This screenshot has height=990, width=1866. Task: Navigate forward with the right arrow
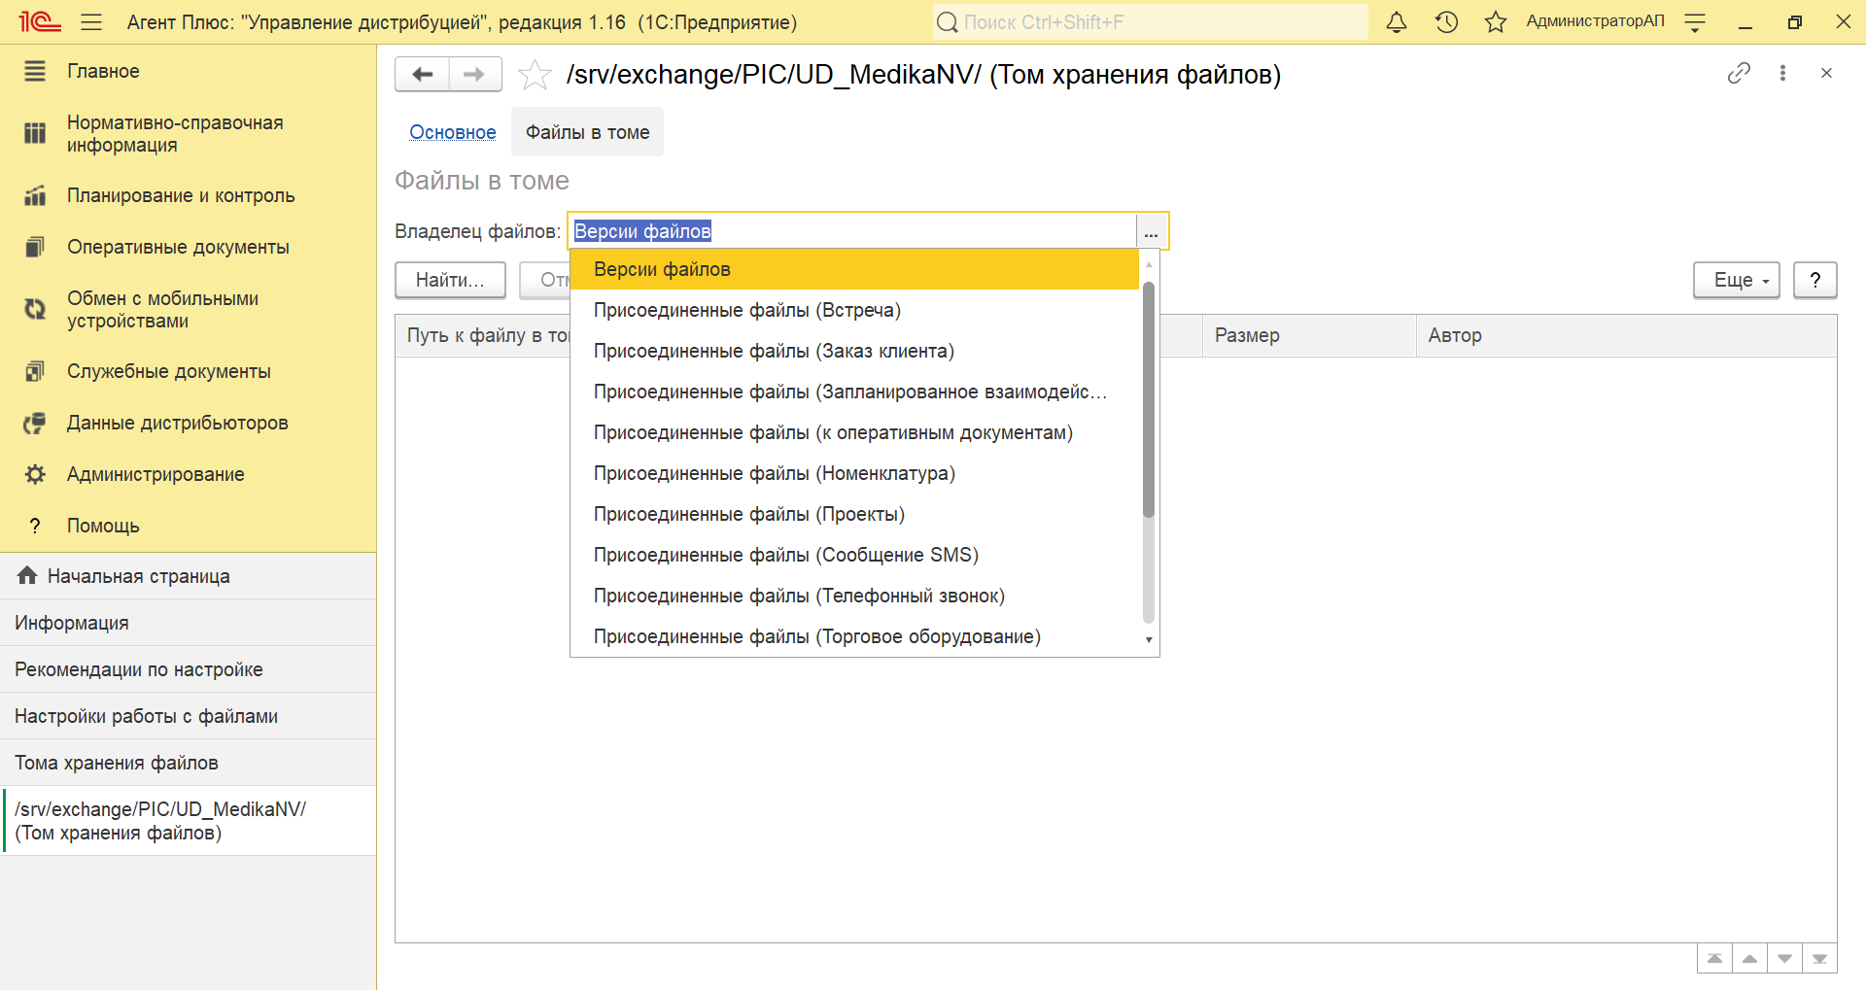[x=474, y=74]
